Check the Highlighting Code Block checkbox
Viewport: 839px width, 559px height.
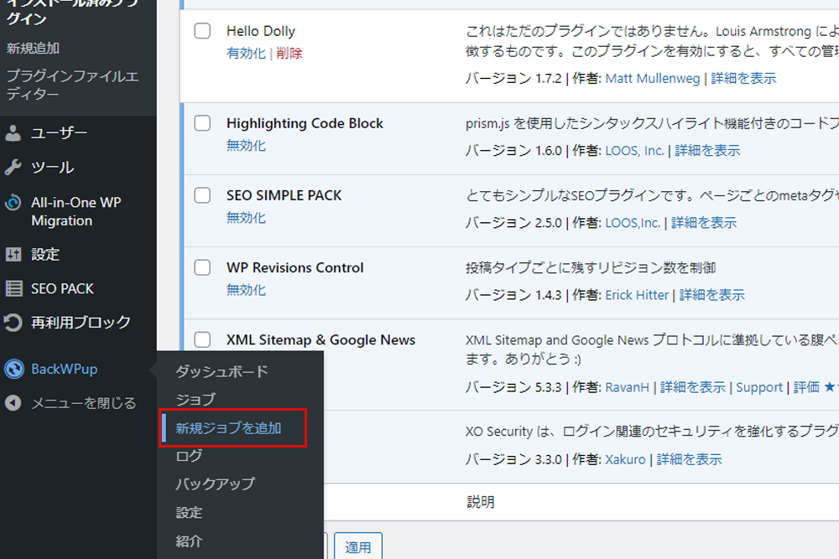coord(202,123)
